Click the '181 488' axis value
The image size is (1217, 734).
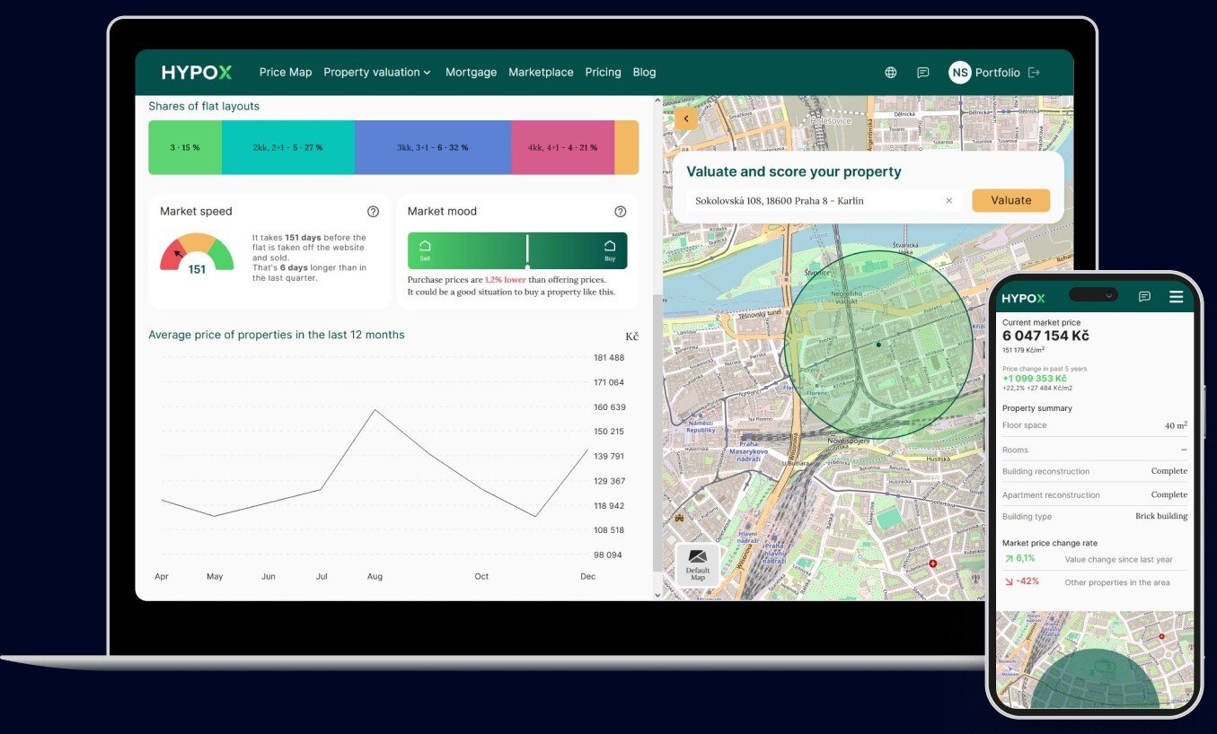pos(609,358)
